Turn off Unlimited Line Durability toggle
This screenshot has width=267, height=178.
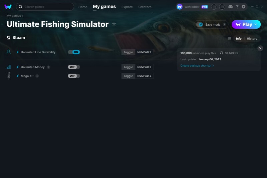point(74,52)
